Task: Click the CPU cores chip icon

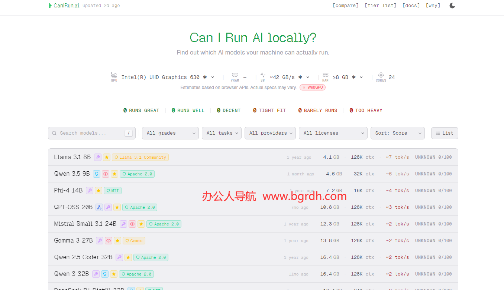Action: click(x=381, y=75)
